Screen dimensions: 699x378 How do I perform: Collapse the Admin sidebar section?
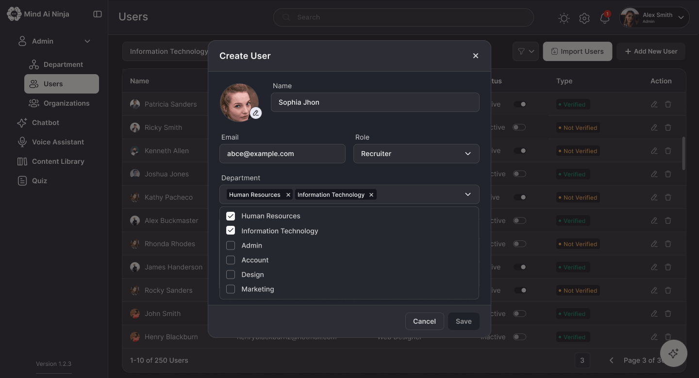tap(87, 41)
